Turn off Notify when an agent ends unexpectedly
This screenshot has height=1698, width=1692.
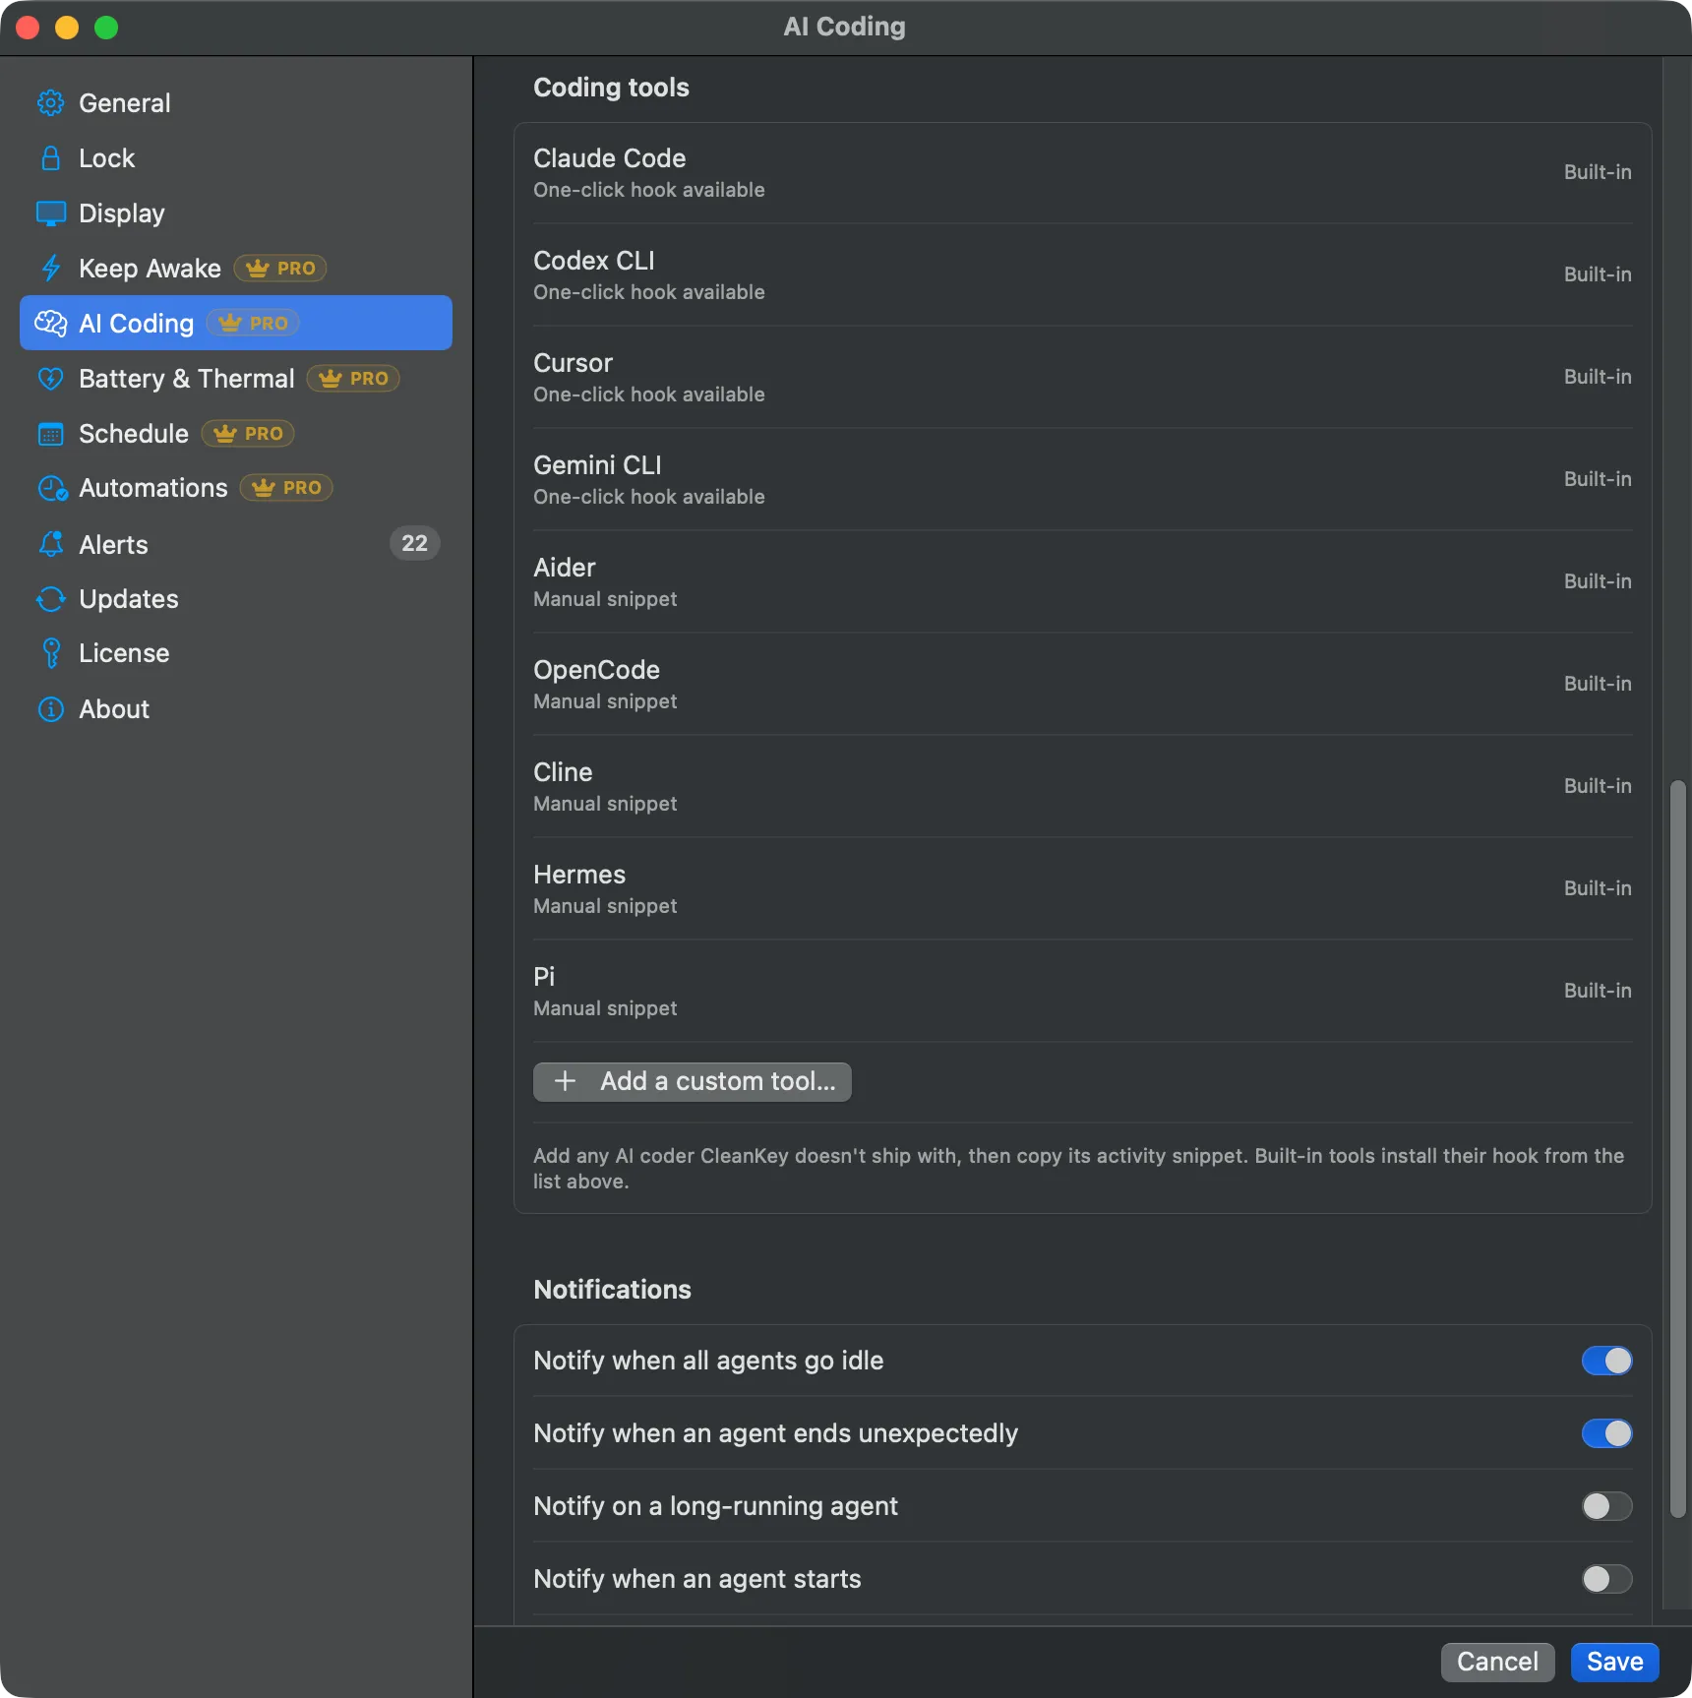1606,1433
